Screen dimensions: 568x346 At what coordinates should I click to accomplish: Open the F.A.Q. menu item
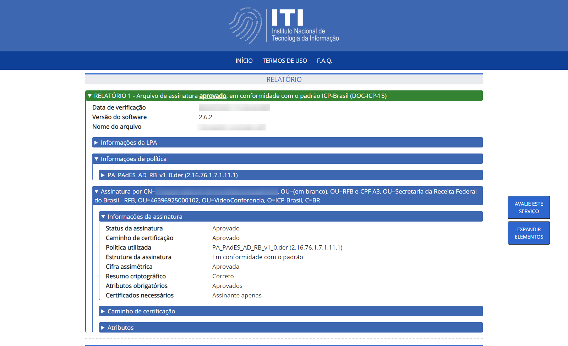(324, 61)
